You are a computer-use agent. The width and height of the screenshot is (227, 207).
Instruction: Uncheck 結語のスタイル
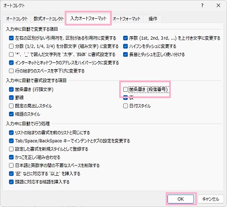(x=11, y=114)
